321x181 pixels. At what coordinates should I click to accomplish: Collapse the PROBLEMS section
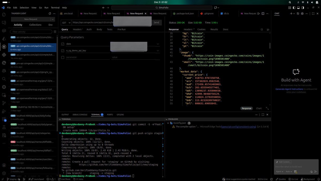pyautogui.click(x=166, y=119)
